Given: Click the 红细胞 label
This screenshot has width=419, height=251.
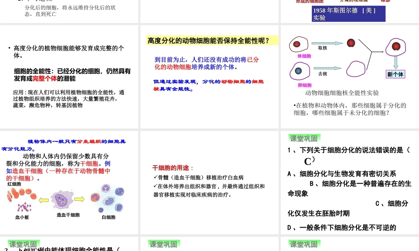Looking at the screenshot, I should 14,184.
